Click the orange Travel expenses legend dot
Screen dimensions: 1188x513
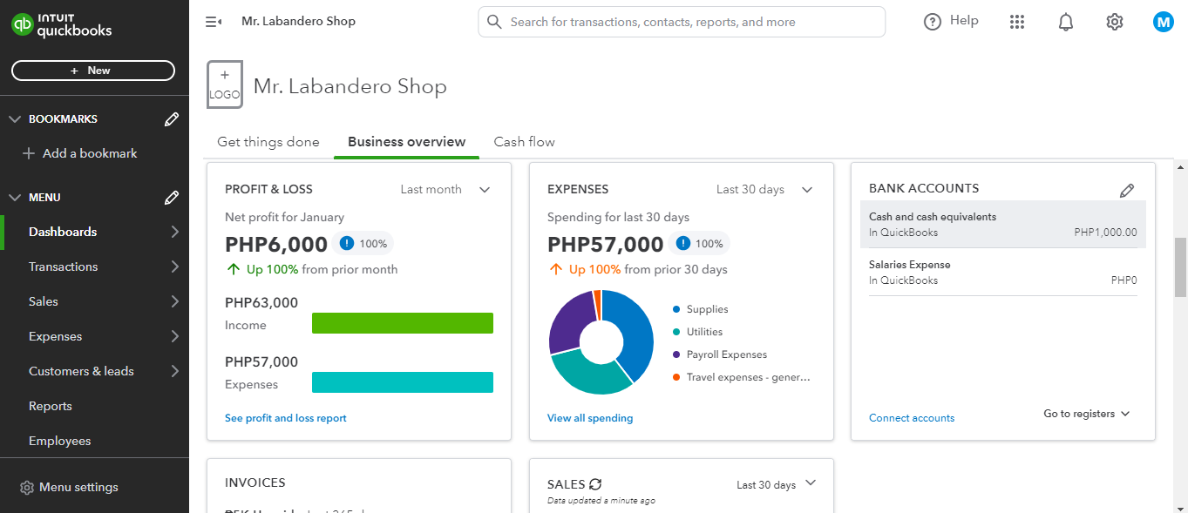676,377
